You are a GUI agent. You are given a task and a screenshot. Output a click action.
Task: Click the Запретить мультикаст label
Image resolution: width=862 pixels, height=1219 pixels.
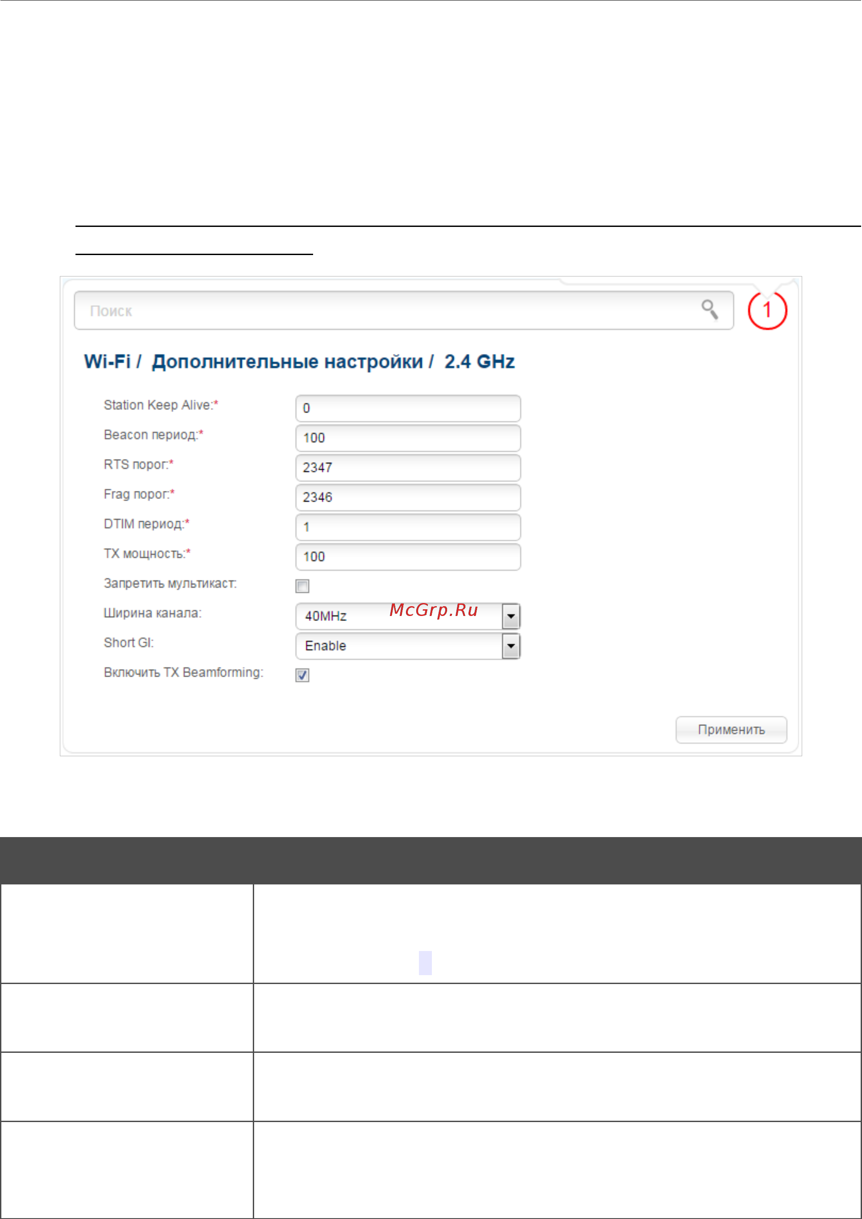tap(170, 583)
